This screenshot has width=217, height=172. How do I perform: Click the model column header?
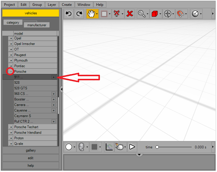pos(35,33)
